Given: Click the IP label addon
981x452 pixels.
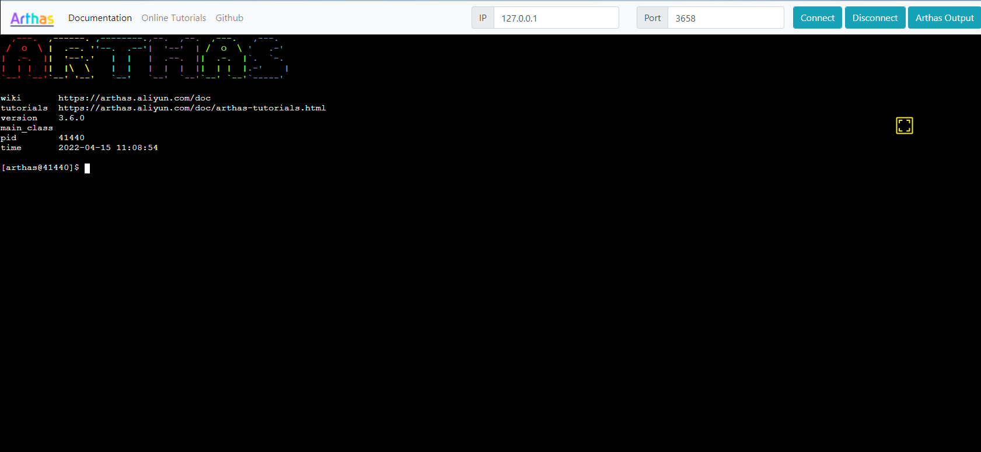Looking at the screenshot, I should [x=483, y=18].
